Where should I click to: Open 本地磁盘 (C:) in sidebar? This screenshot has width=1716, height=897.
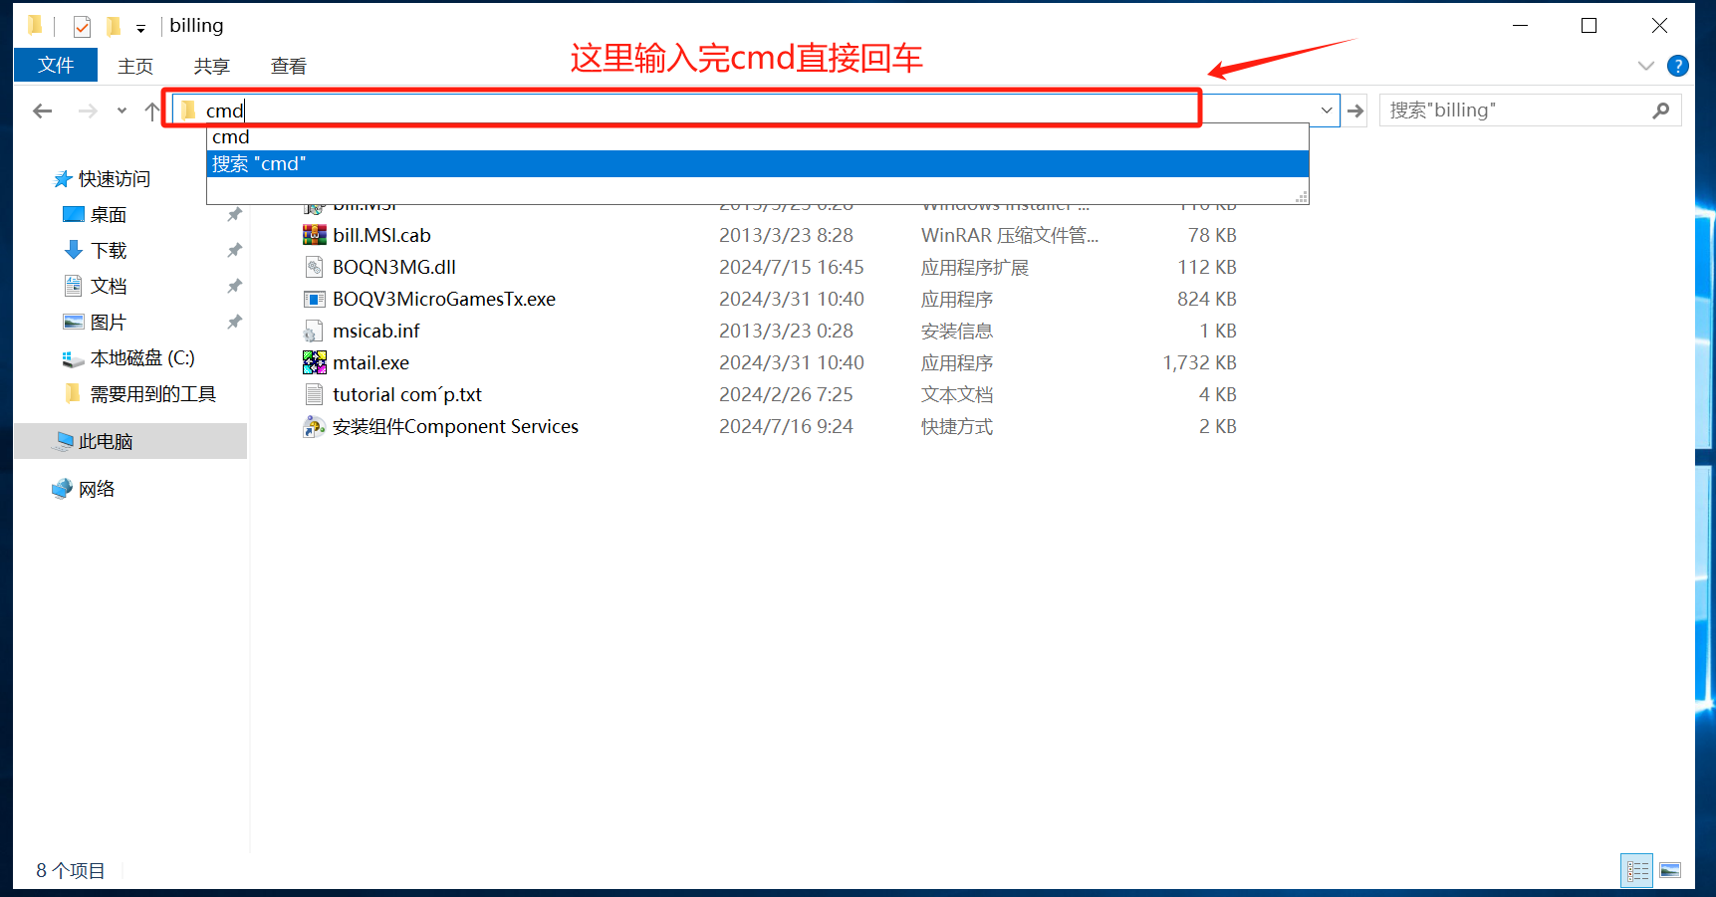tap(141, 358)
